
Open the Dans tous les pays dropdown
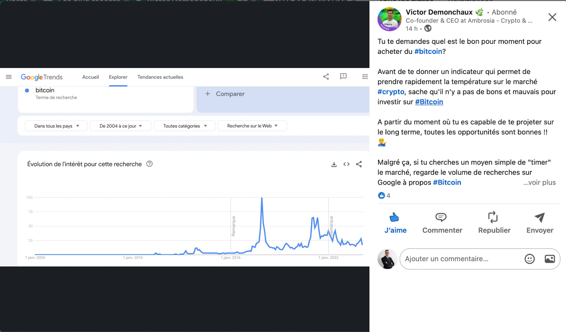pos(56,126)
